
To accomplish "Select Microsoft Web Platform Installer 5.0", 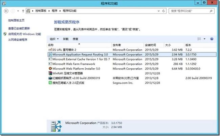I will (76, 69).
